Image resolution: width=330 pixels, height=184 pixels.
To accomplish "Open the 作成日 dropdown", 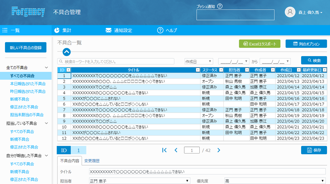I will (199, 61).
